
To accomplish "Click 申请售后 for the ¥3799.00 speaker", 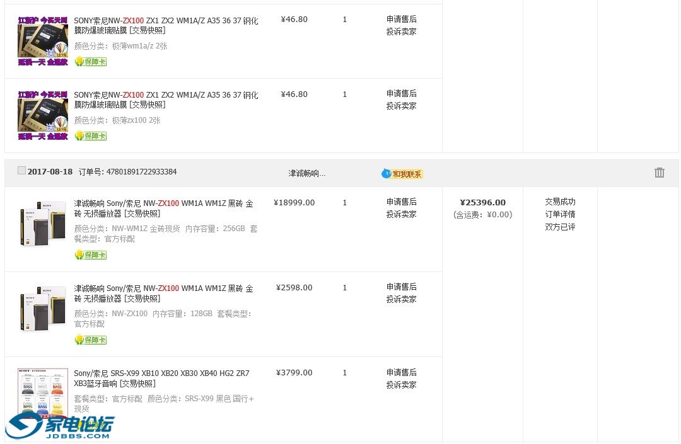I will 402,372.
